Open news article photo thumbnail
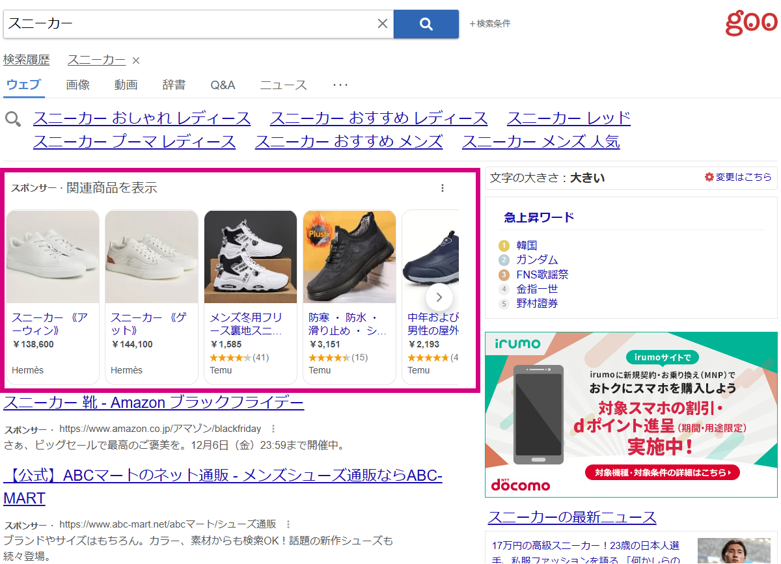This screenshot has height=564, width=781. pos(734,550)
